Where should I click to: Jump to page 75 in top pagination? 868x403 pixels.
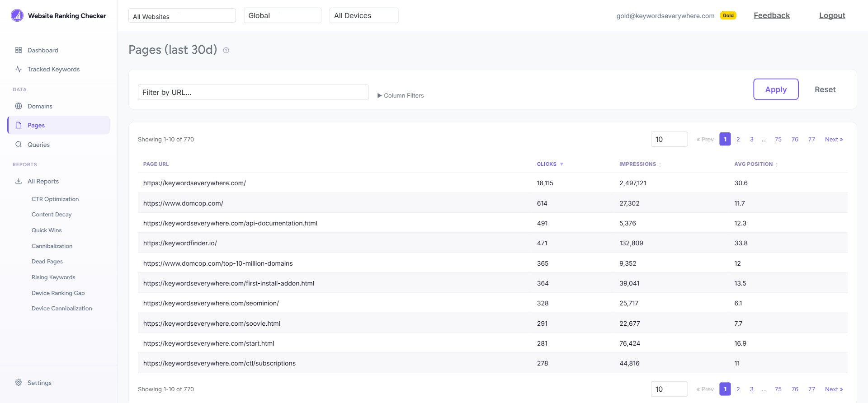778,139
